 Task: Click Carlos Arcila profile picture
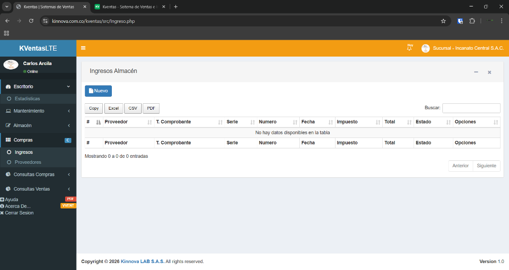click(11, 65)
